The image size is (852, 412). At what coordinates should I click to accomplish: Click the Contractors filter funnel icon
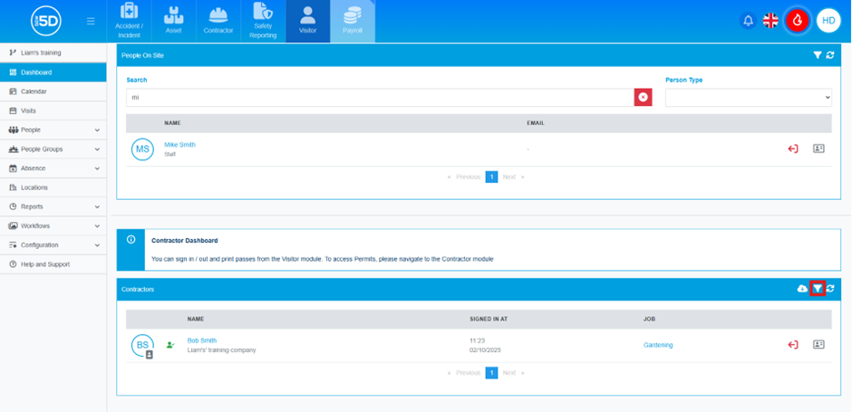pos(818,289)
